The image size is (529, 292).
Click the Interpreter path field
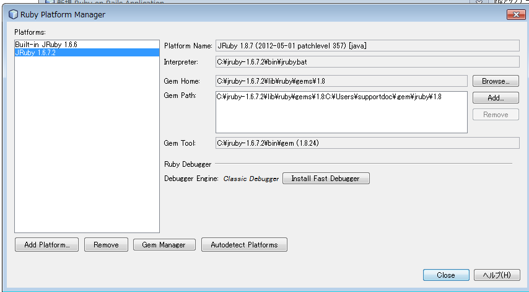(367, 62)
